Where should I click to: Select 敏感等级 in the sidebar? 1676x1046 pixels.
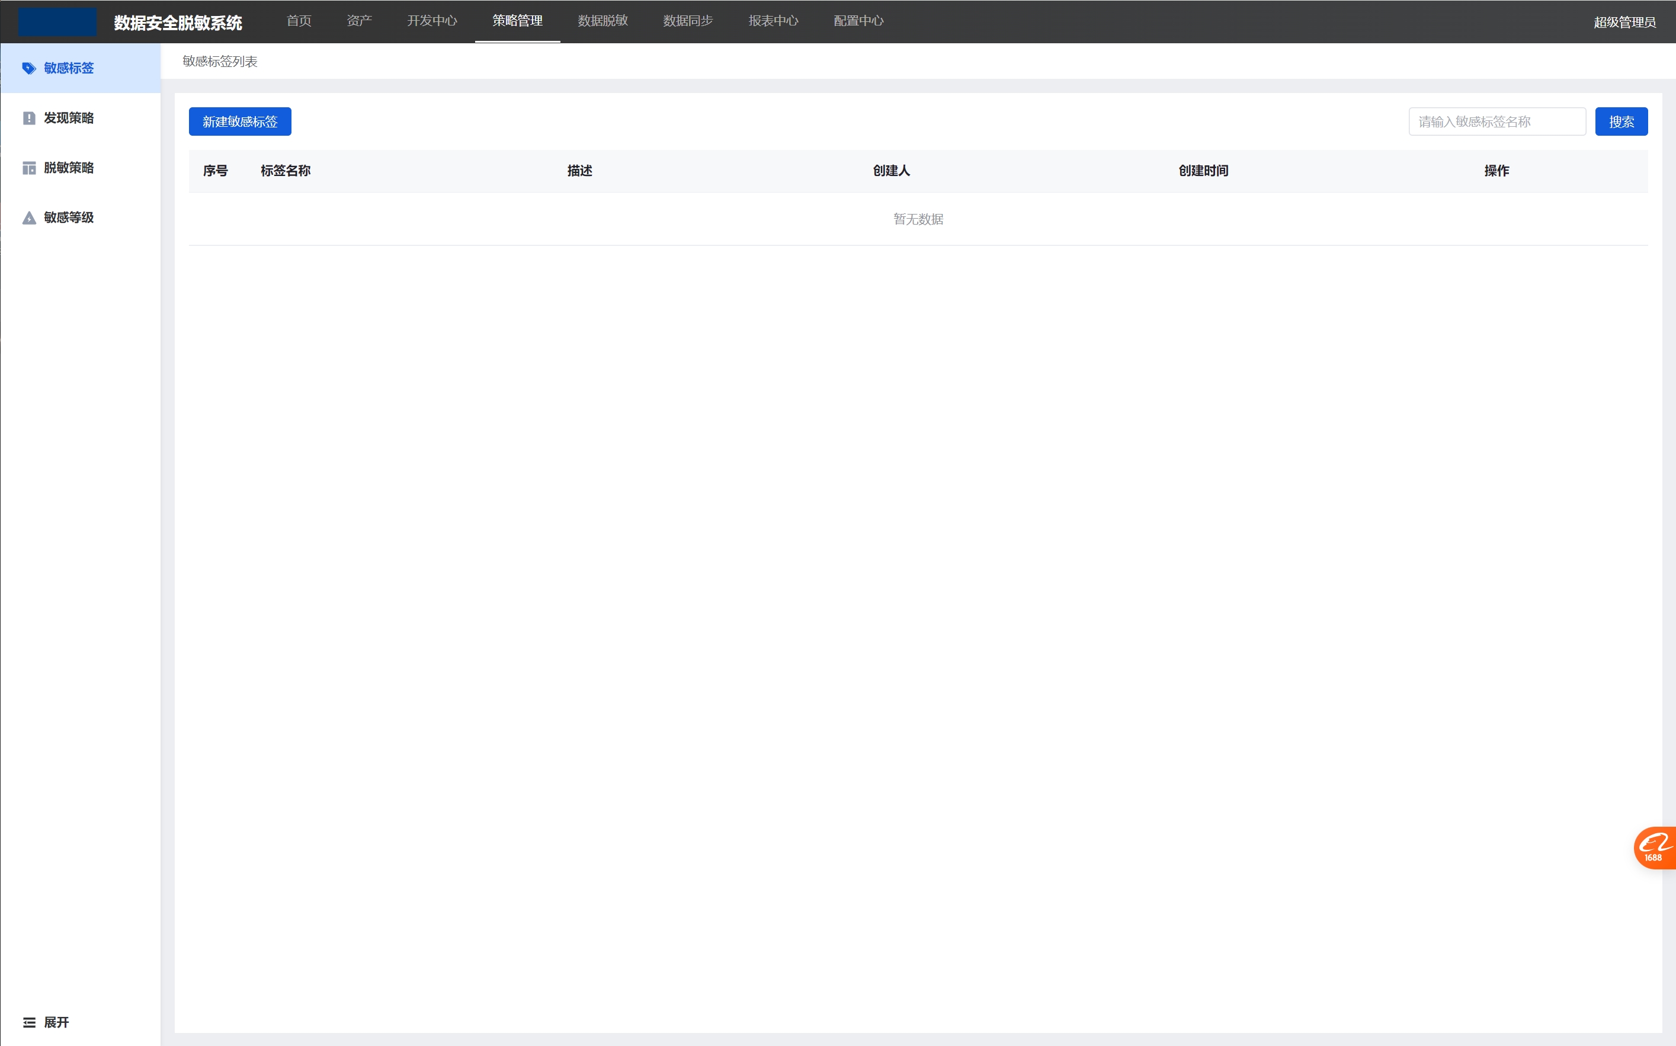point(80,218)
